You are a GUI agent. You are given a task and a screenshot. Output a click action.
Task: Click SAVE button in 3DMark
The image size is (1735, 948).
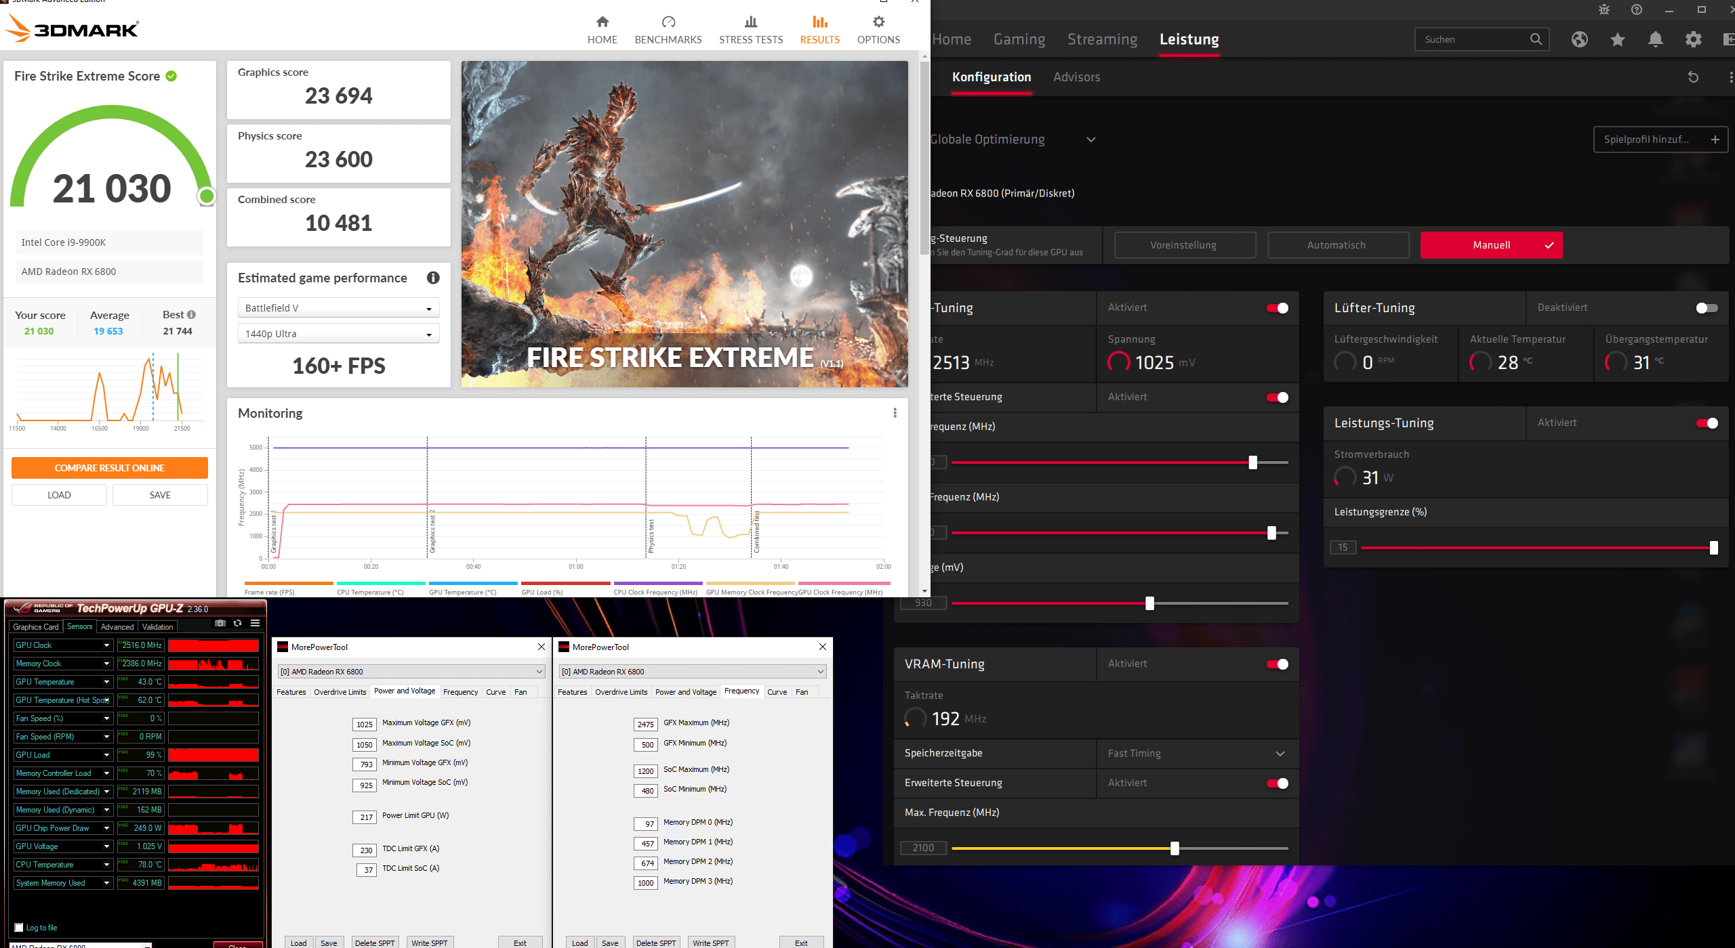pos(159,495)
